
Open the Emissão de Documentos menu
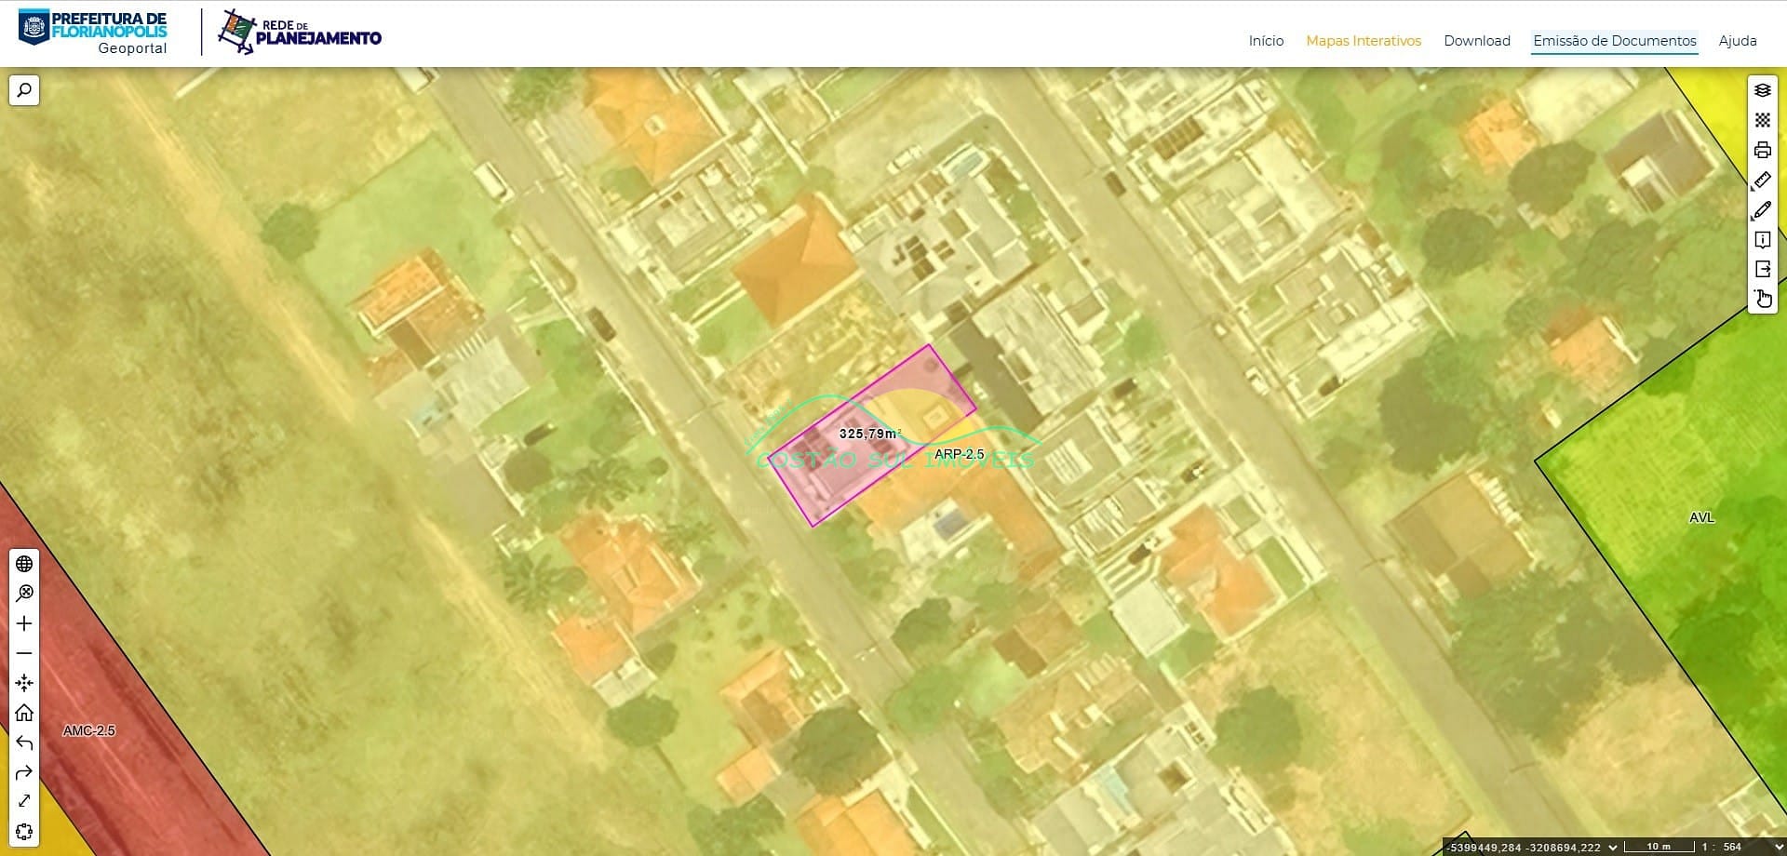1614,41
